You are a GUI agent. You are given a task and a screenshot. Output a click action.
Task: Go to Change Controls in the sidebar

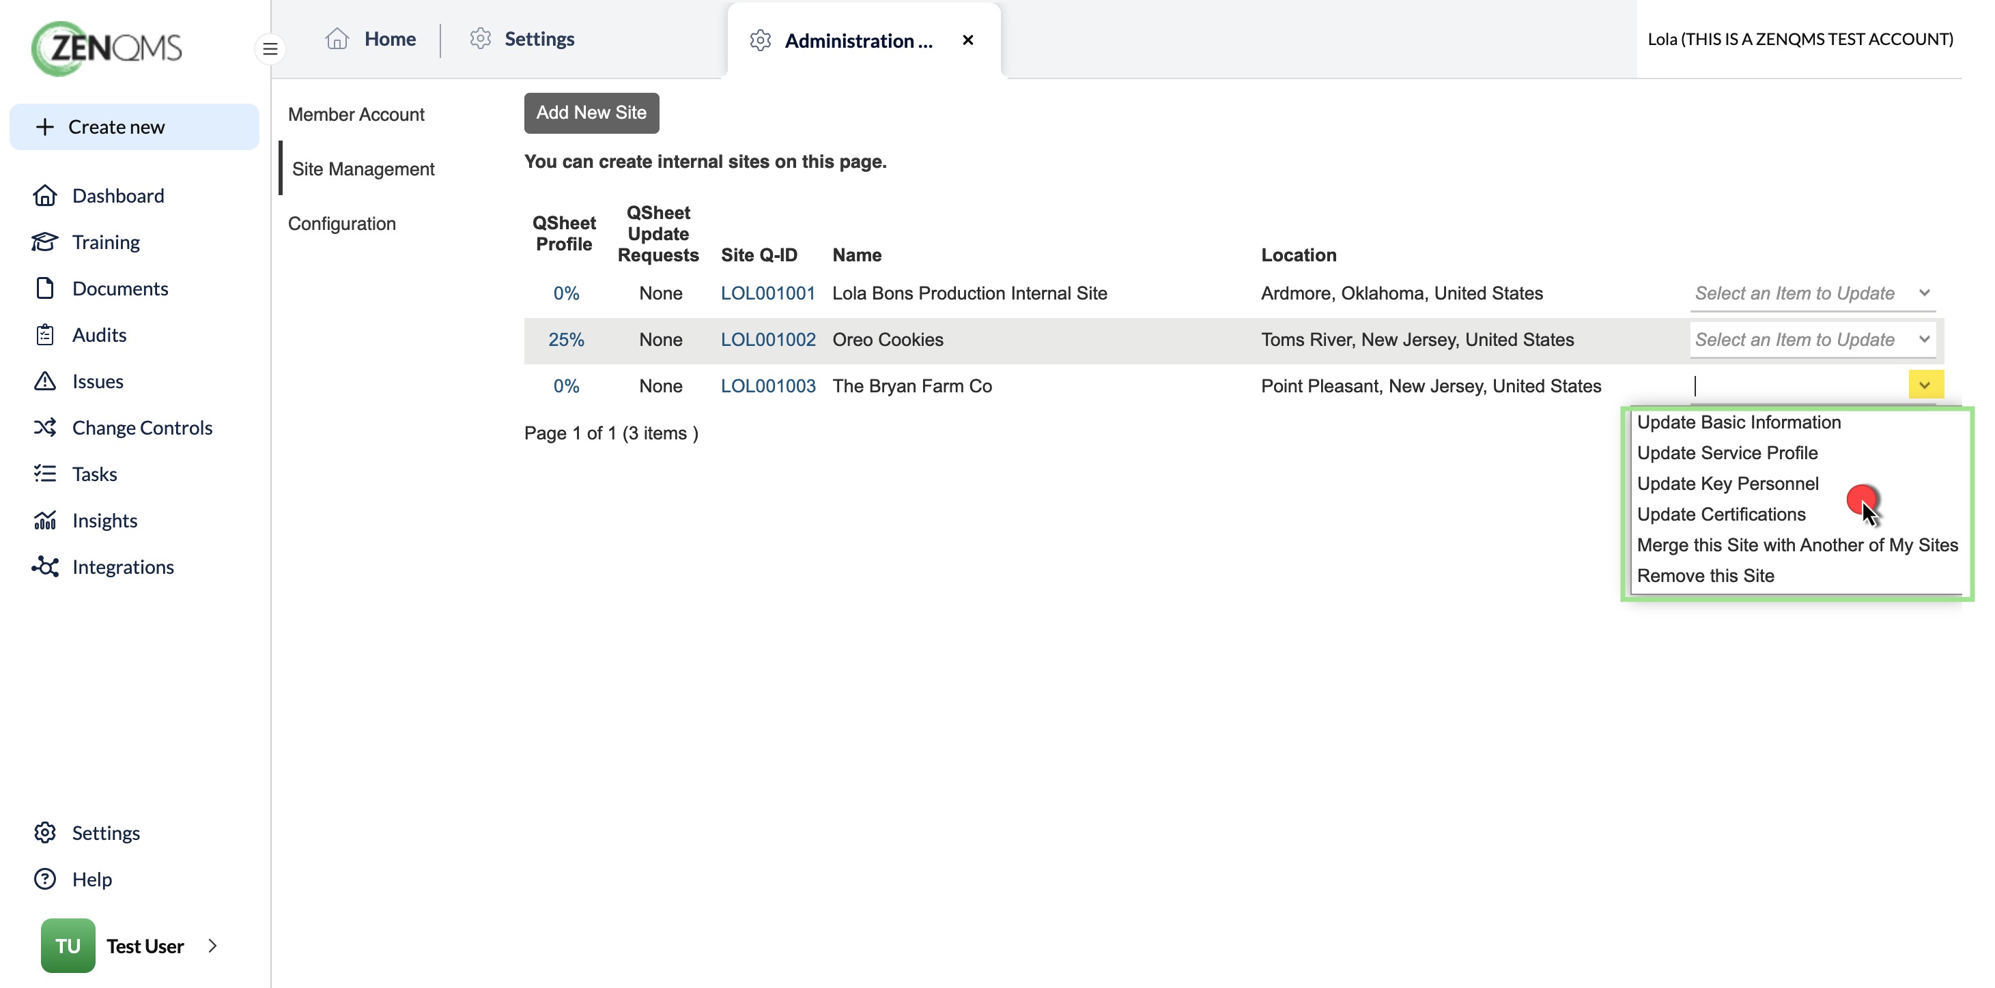click(142, 427)
